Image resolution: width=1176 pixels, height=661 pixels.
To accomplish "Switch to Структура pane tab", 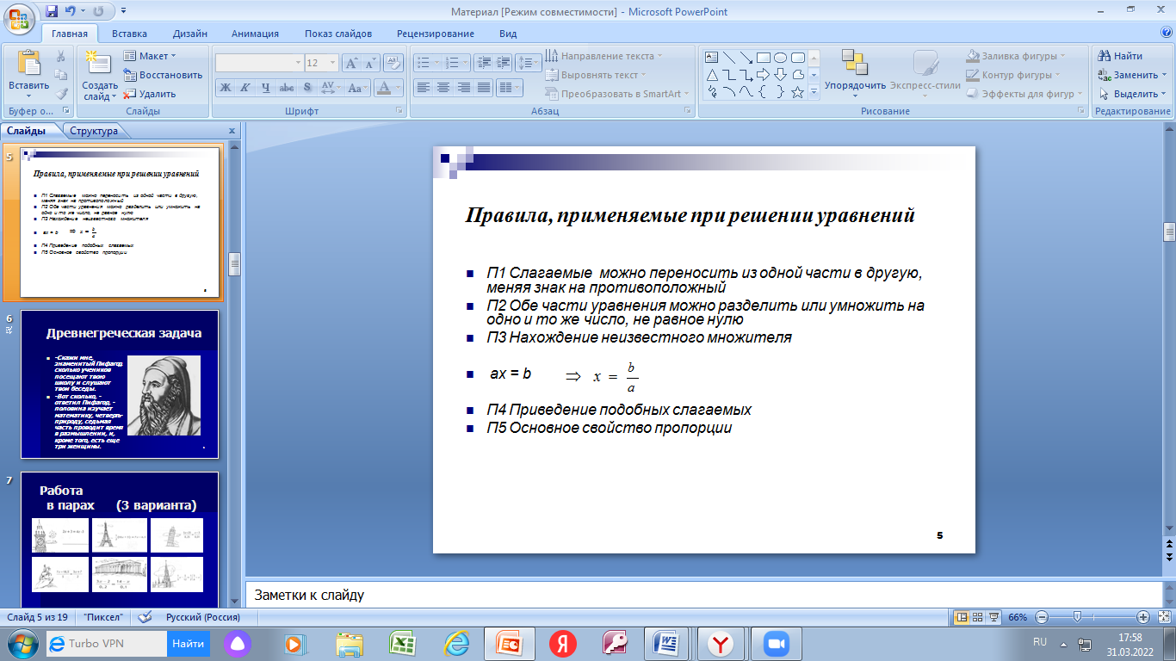I will point(95,131).
